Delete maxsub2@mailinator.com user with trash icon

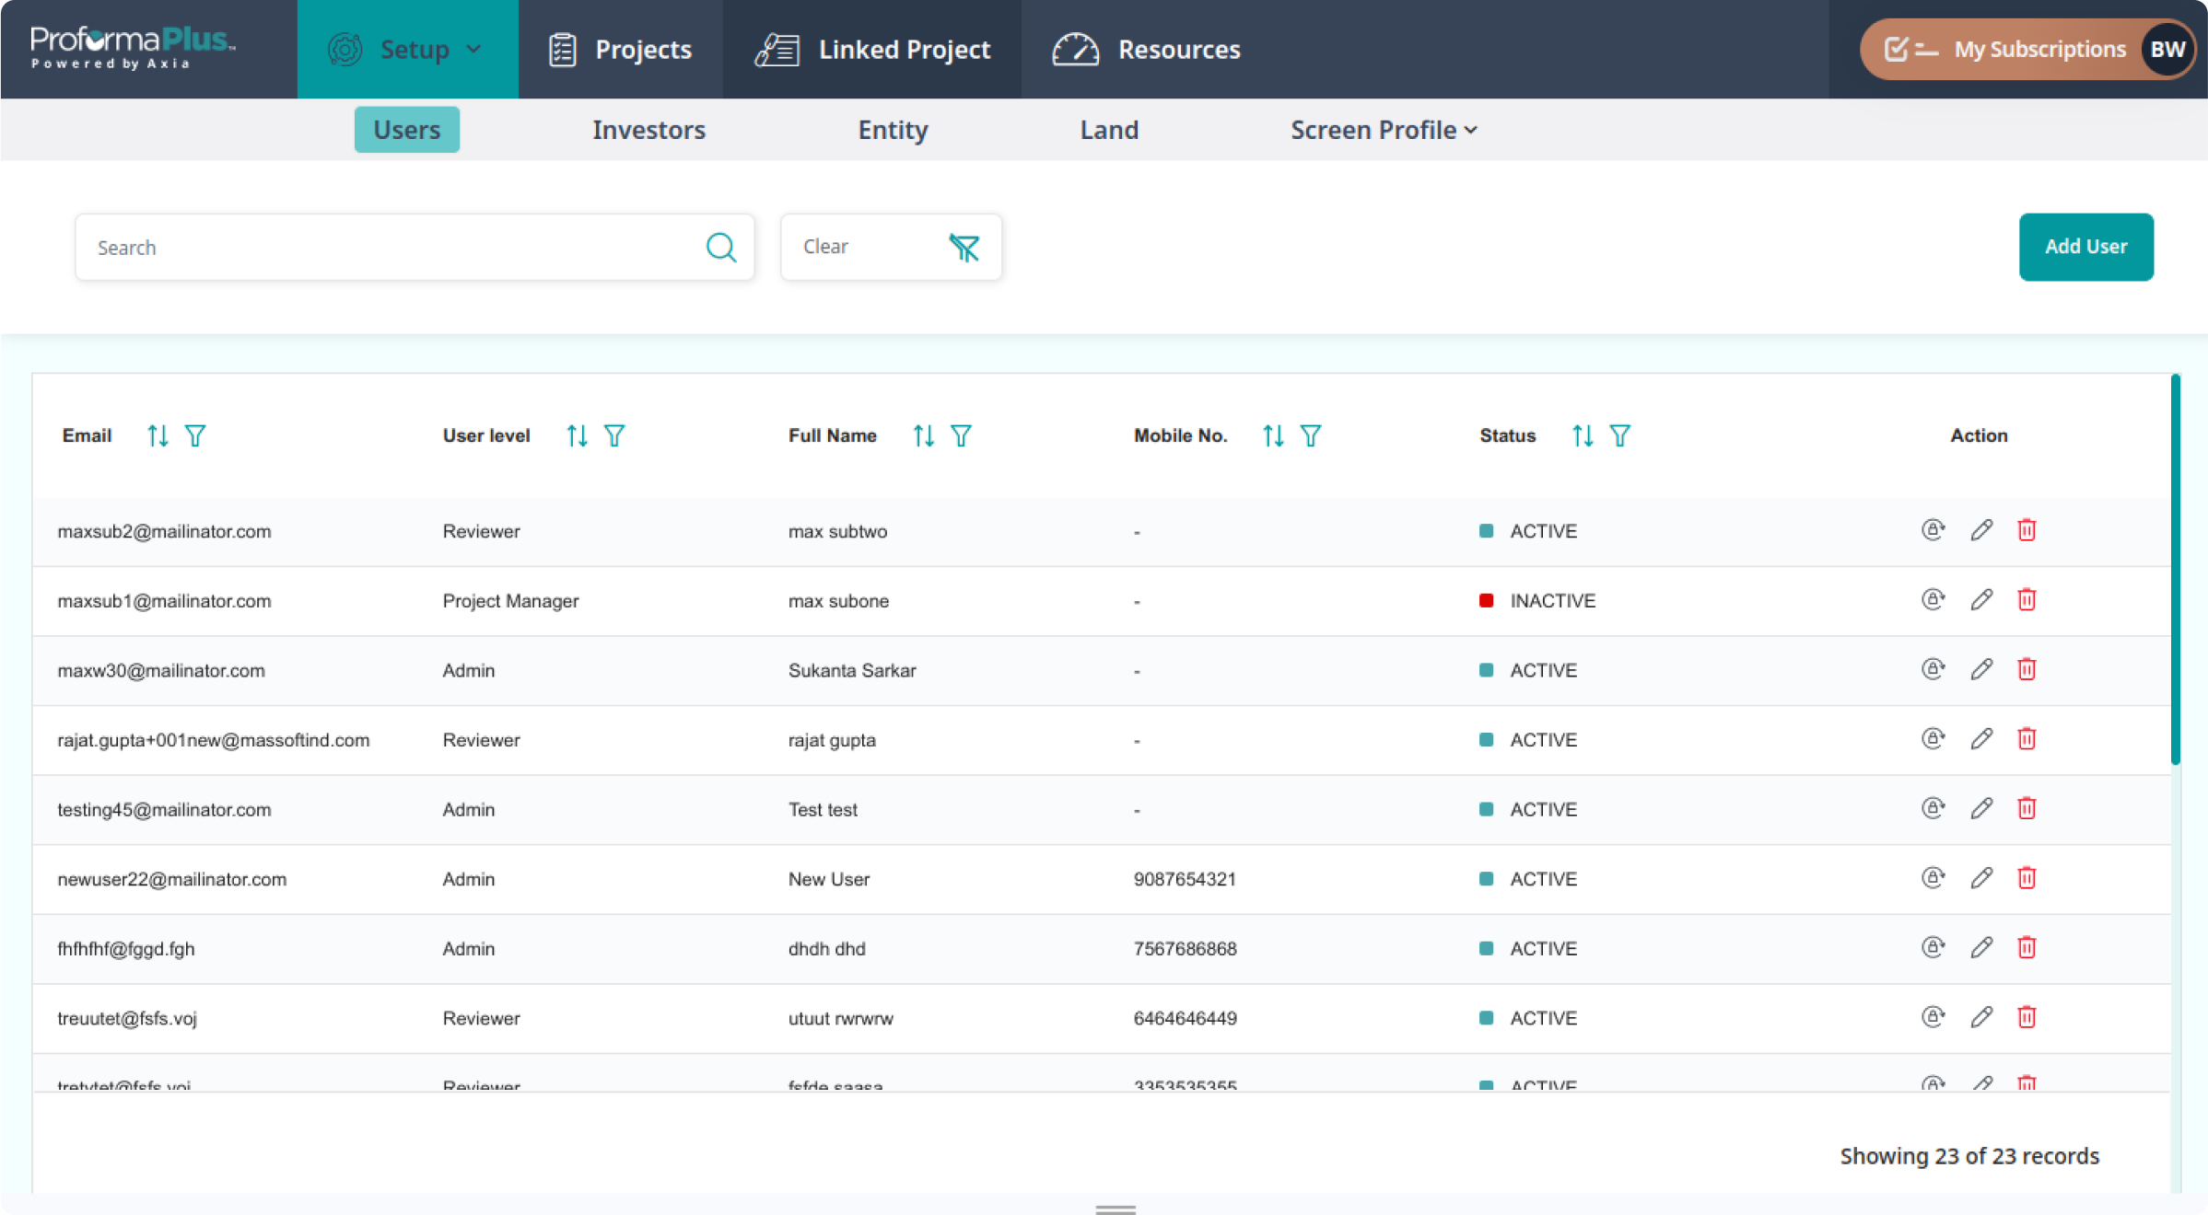click(2027, 530)
